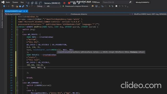Pause the Bandicam recording
The width and height of the screenshot is (167, 94).
(x=64, y=3)
